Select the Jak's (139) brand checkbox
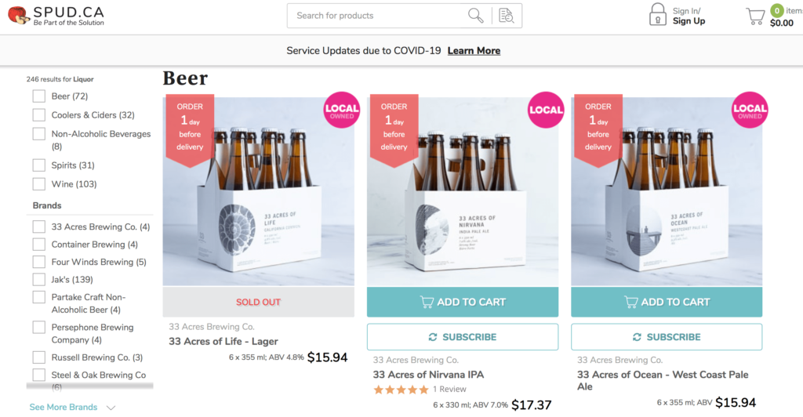 pyautogui.click(x=38, y=280)
